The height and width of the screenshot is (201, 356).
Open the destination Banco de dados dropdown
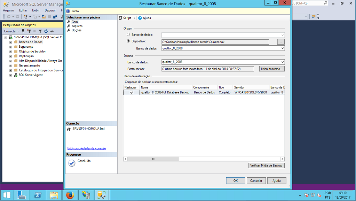point(283,62)
